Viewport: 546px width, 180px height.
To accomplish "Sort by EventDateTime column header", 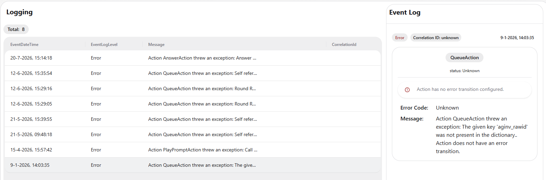I will pyautogui.click(x=24, y=45).
